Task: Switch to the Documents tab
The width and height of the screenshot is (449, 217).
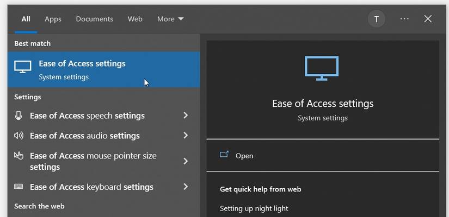Action: coord(94,19)
